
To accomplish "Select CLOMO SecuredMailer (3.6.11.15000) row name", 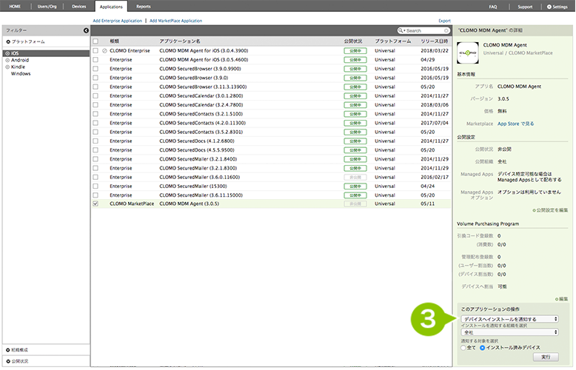I will (201, 195).
